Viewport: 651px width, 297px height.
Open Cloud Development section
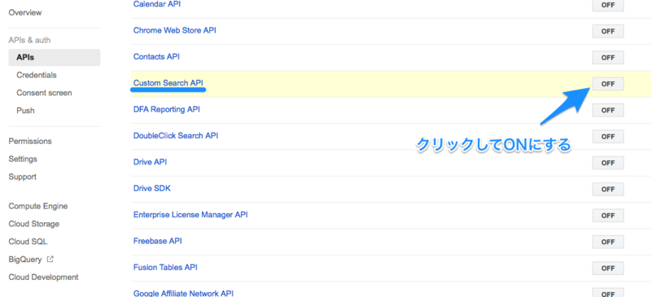(x=43, y=277)
